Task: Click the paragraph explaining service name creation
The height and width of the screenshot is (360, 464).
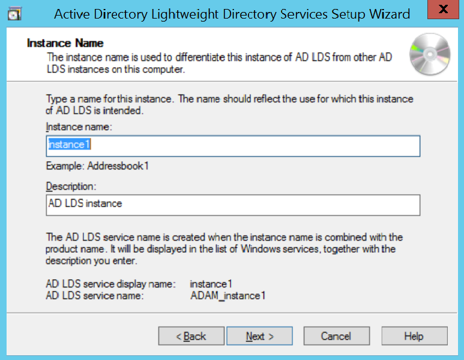Action: 224,249
